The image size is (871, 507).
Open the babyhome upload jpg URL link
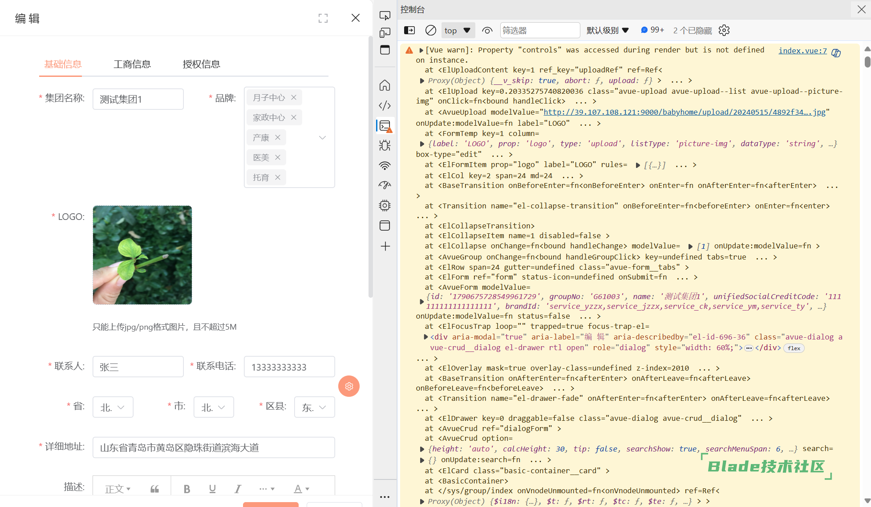point(685,112)
